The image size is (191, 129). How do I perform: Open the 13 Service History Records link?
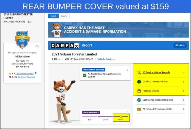156,72
